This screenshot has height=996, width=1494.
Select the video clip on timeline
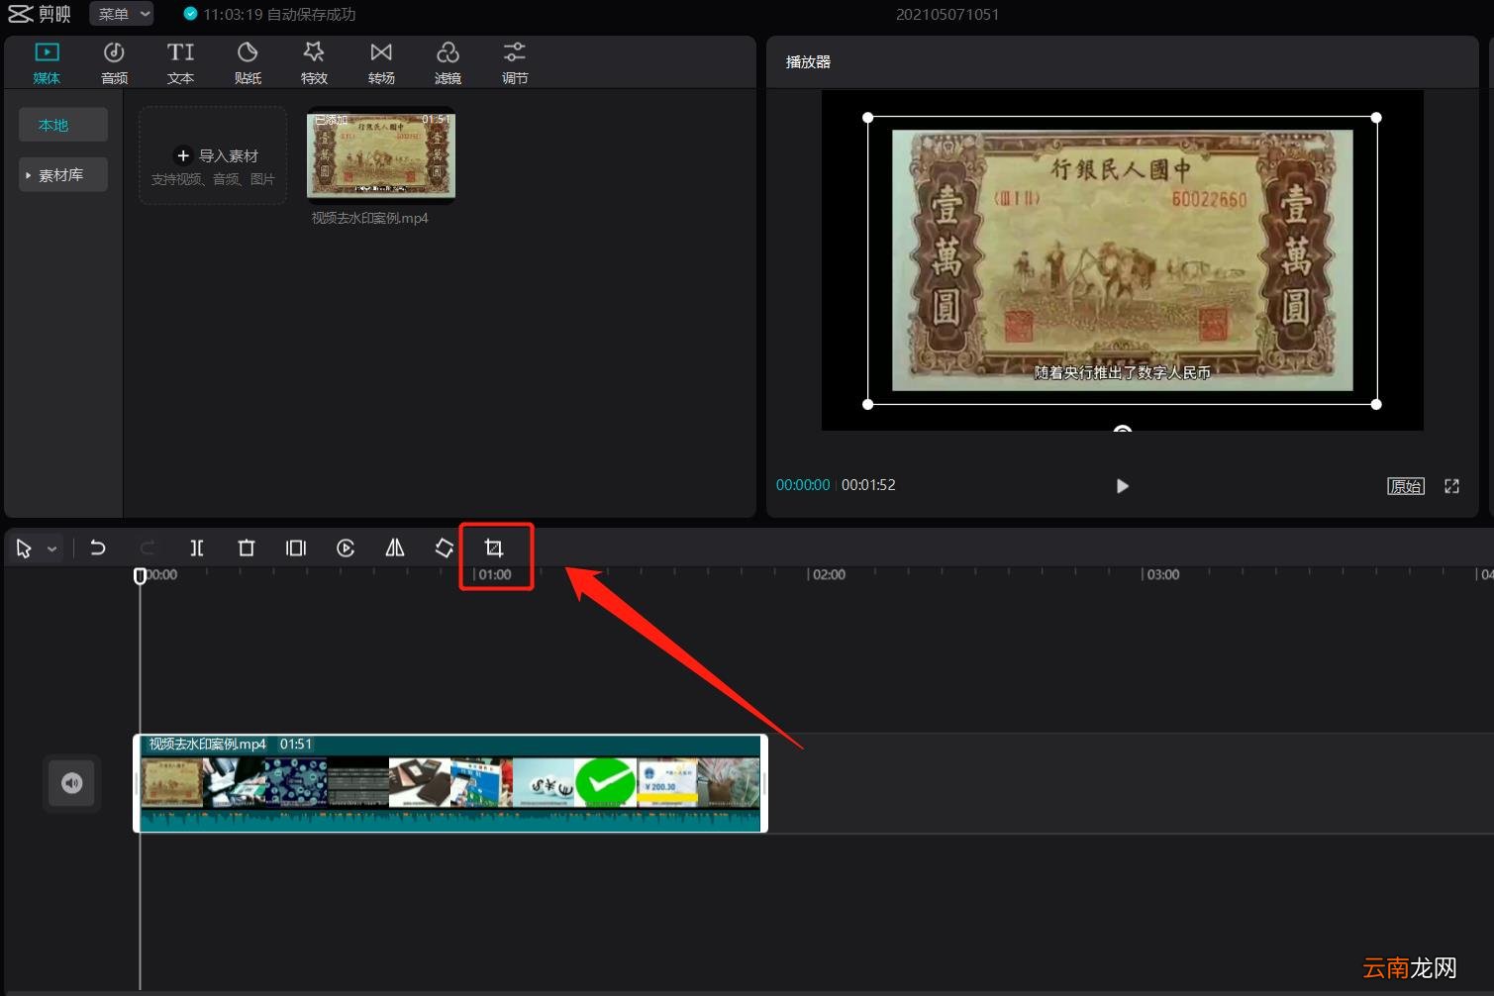point(450,783)
